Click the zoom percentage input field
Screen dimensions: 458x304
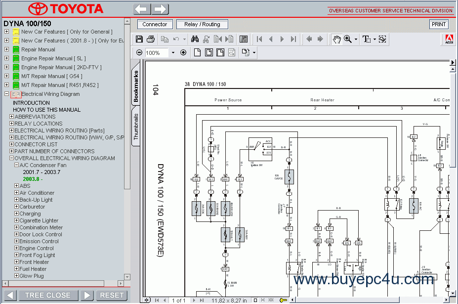(157, 52)
